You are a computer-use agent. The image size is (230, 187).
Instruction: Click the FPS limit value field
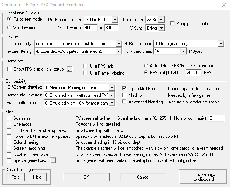pyautogui.click(x=193, y=73)
